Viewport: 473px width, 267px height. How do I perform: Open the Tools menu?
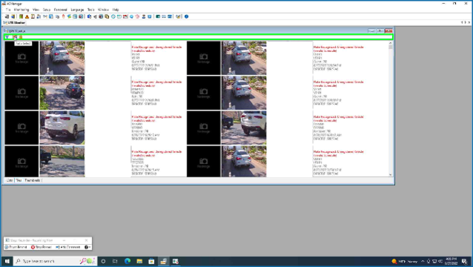click(x=91, y=9)
